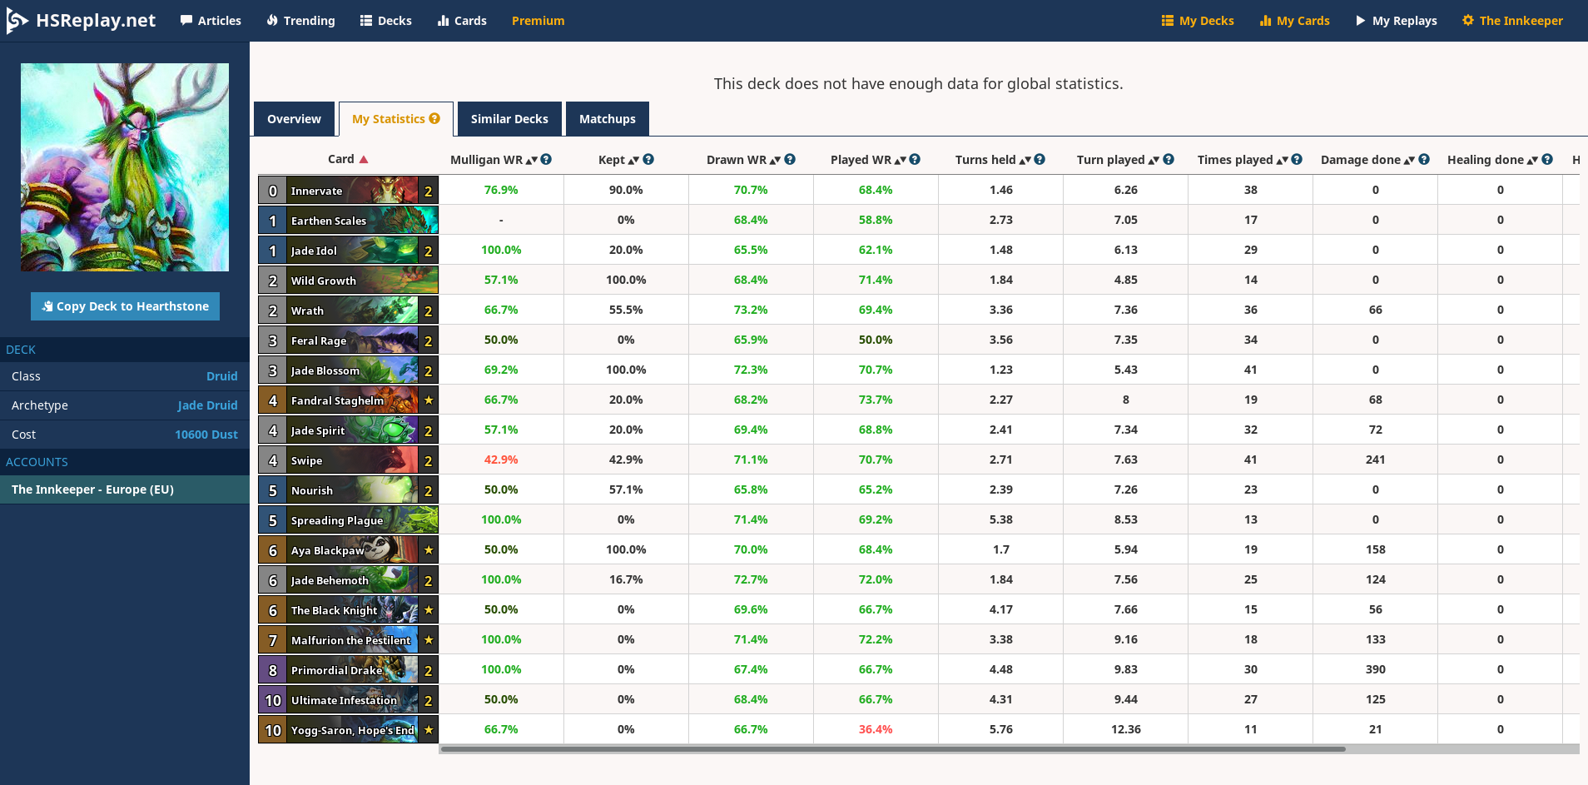Click the Earthen Scales card tile
This screenshot has width=1588, height=785.
click(348, 221)
